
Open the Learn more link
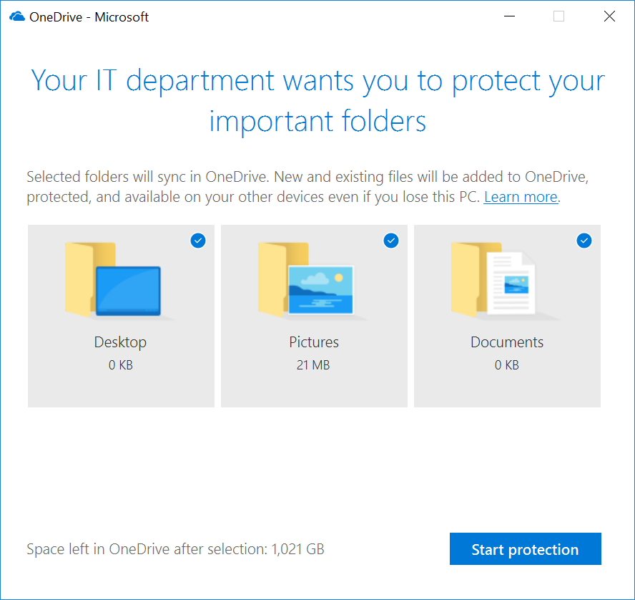(521, 197)
